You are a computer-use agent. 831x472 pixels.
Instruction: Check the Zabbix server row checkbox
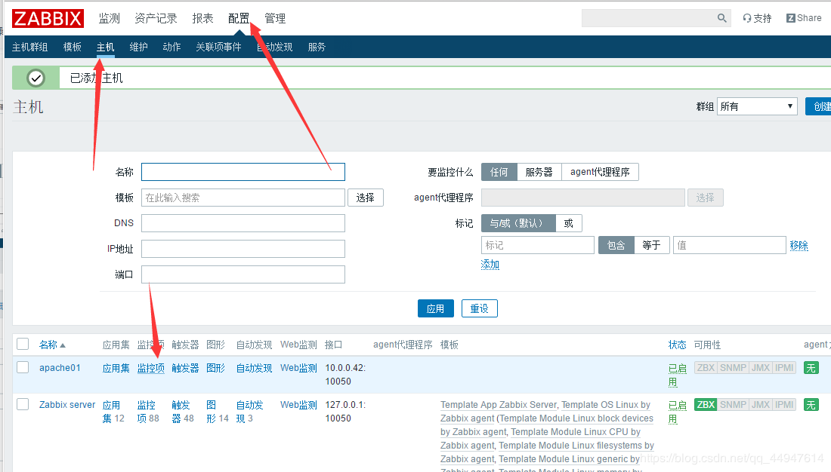coord(23,404)
